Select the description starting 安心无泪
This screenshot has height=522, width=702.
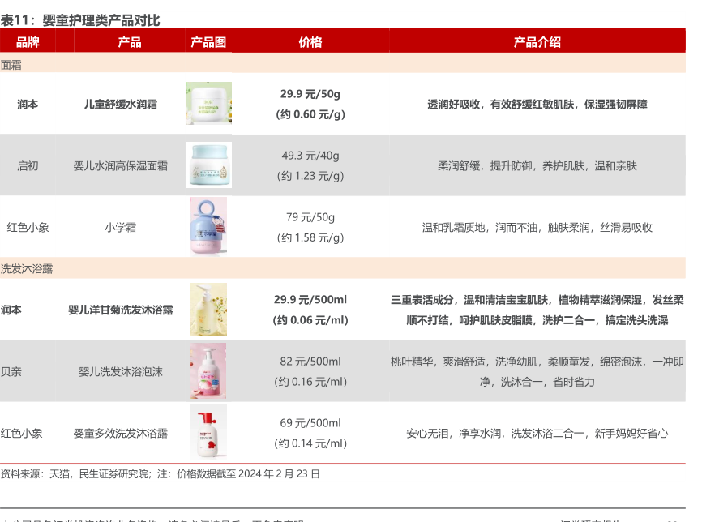click(x=537, y=434)
